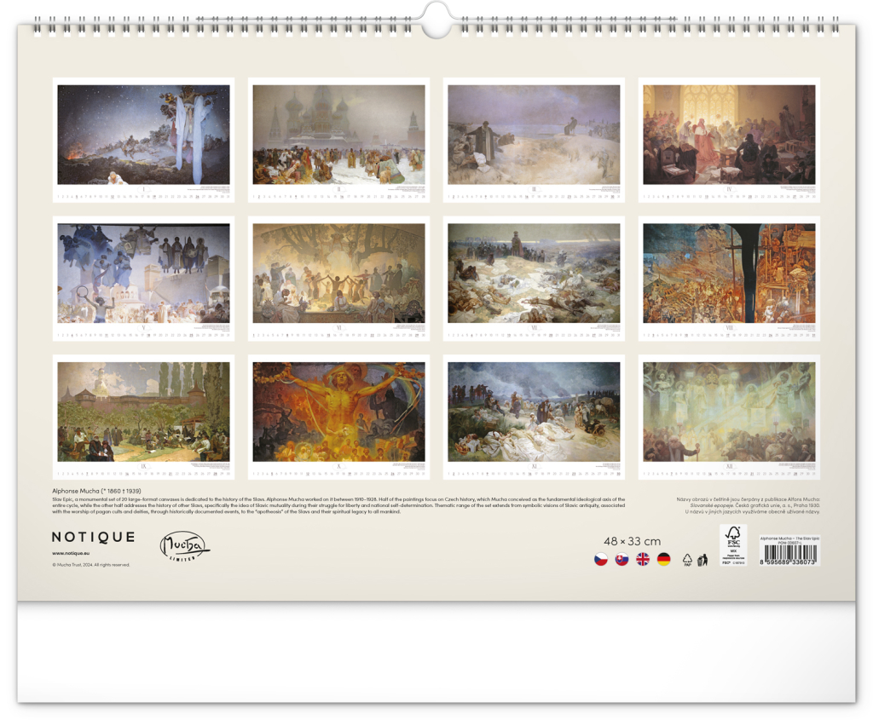This screenshot has width=873, height=720.
Task: Click the Mucha Limited signature logo
Action: pos(184,545)
